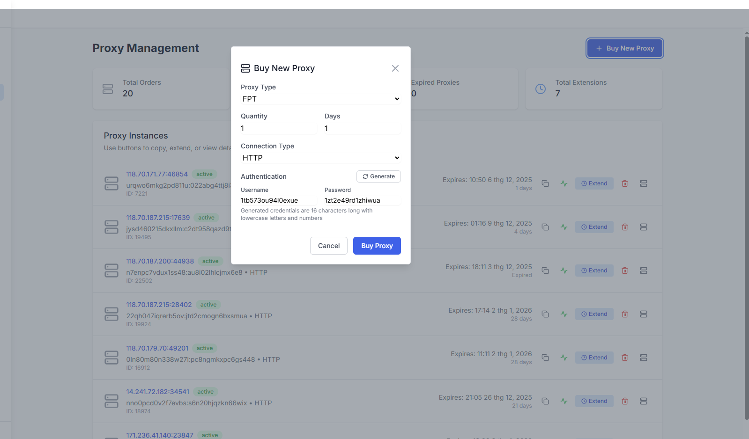Viewport: 749px width, 439px height.
Task: Focus the Quantity input field
Action: coord(278,128)
